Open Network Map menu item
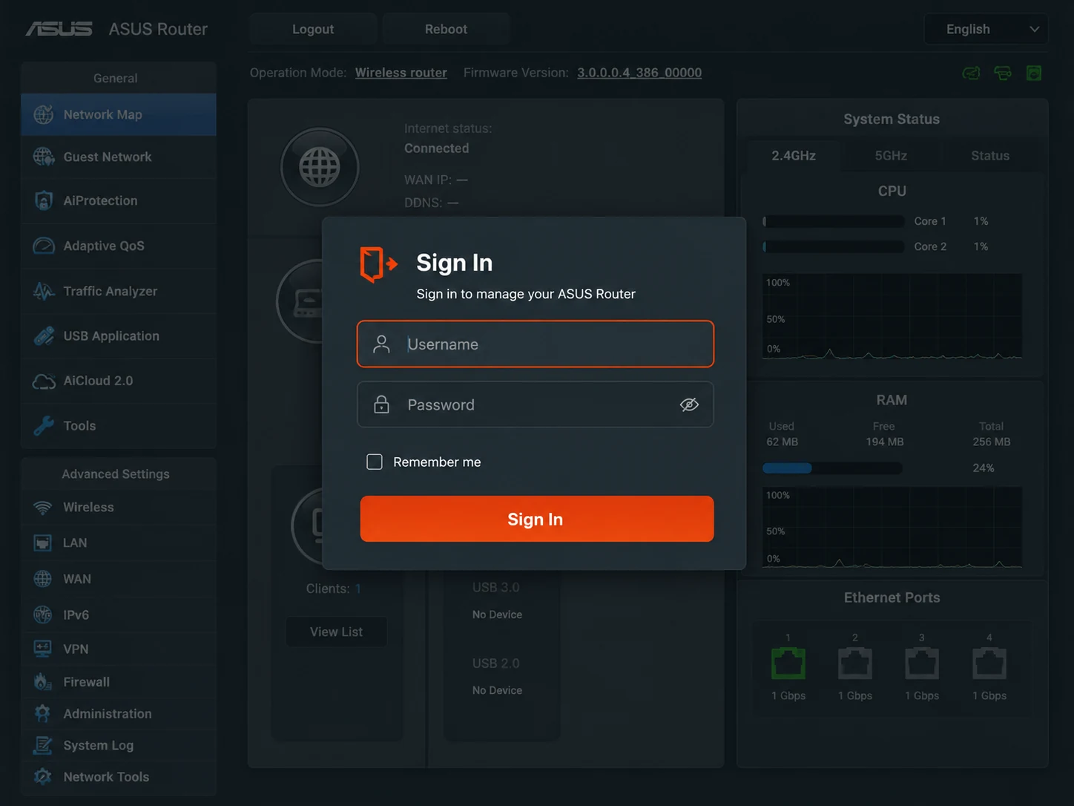The width and height of the screenshot is (1074, 806). (x=119, y=114)
